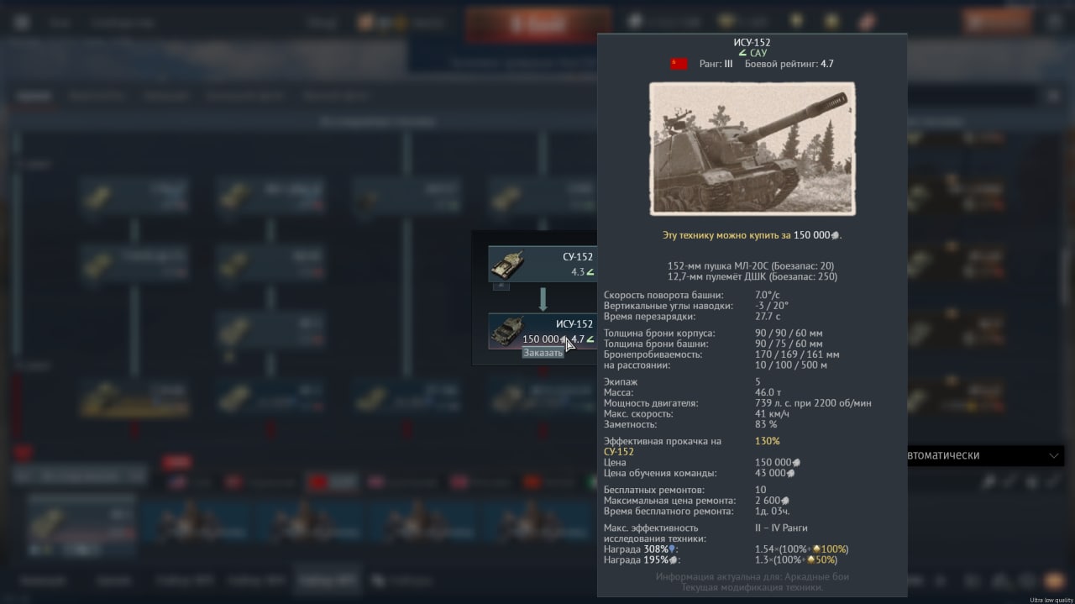This screenshot has width=1075, height=604.
Task: Click the magnifier icon below the dropdown
Action: 990,481
